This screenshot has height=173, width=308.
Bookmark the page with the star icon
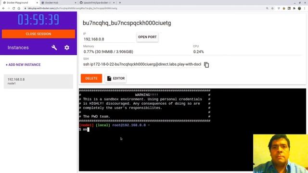click(x=272, y=8)
